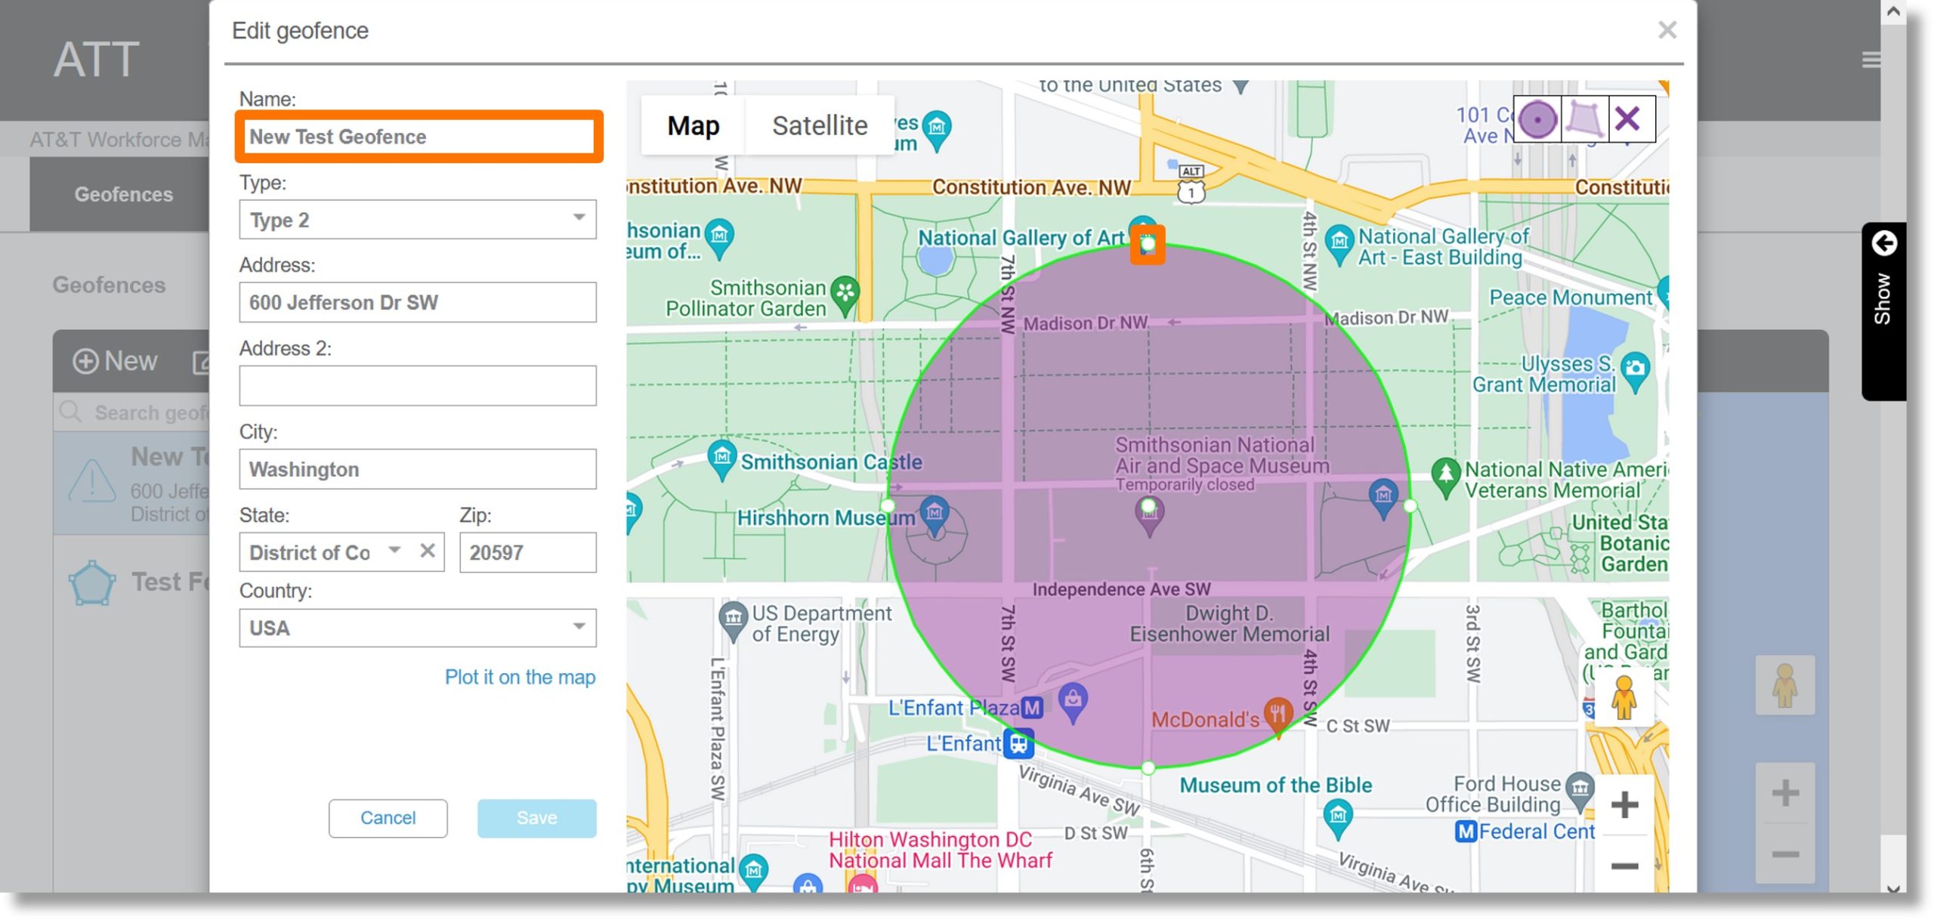Click the edit geofence list icon

coord(201,361)
